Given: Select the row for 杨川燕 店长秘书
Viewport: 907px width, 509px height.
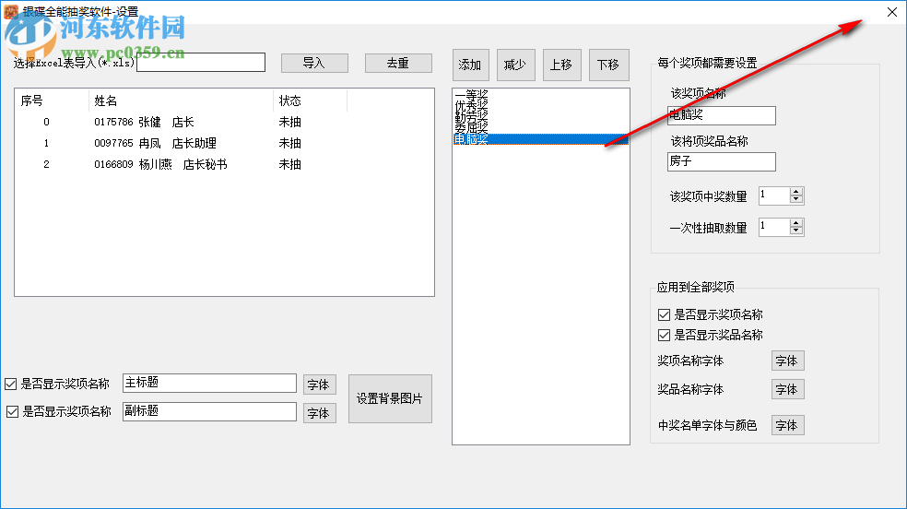Looking at the screenshot, I should point(224,164).
